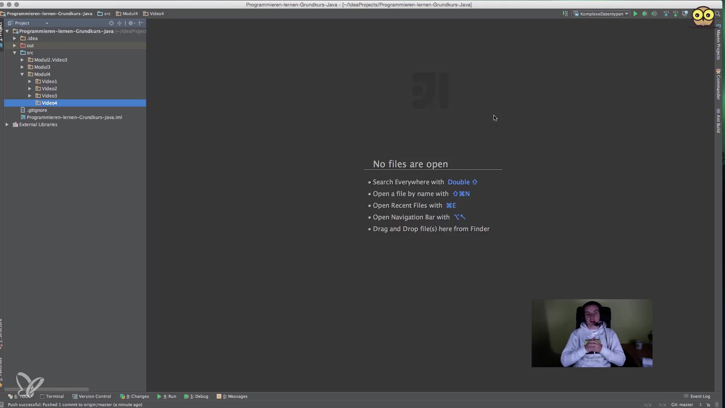Collapse all in Project panel
Image resolution: width=725 pixels, height=408 pixels.
click(x=119, y=23)
